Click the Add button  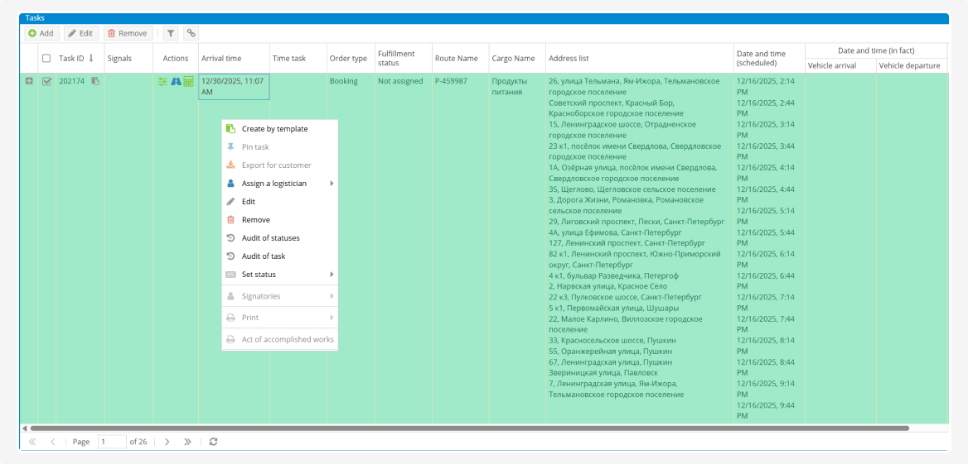click(40, 33)
